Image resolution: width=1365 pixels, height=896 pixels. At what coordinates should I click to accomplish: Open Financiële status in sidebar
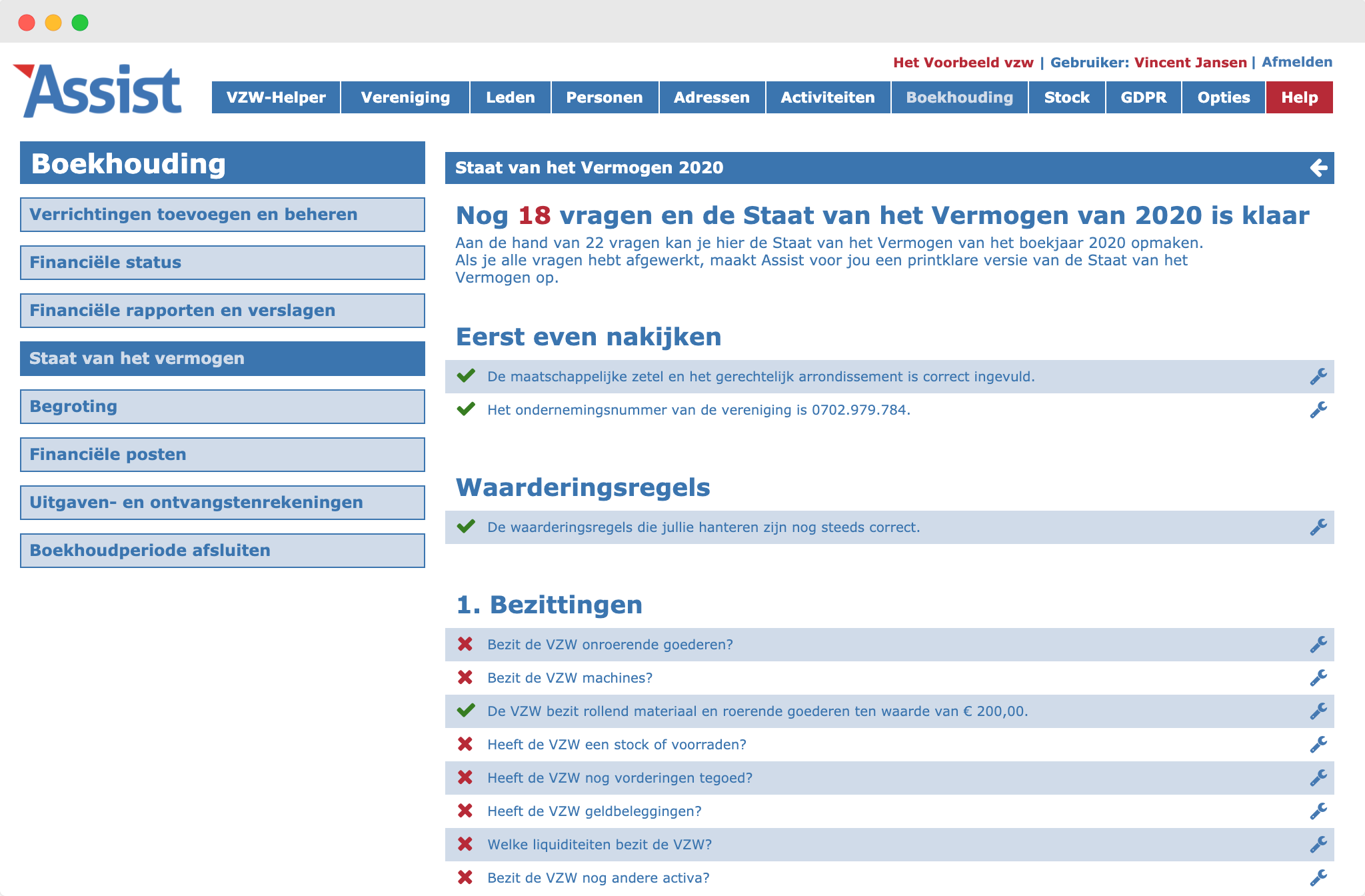point(223,263)
